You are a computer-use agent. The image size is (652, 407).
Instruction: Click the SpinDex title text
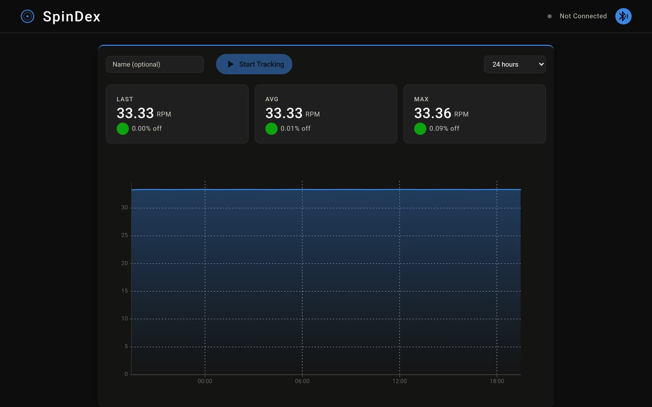point(72,17)
